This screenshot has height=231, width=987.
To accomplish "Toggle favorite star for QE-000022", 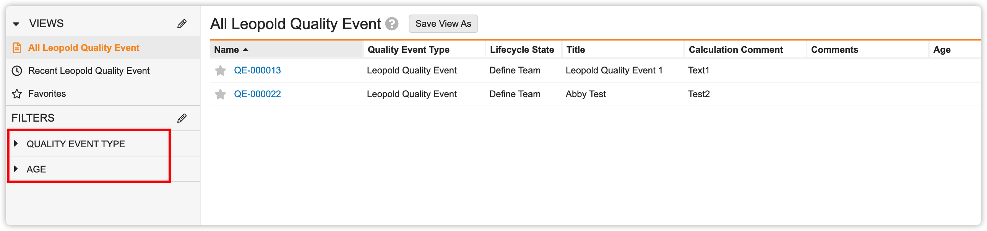I will (x=220, y=94).
